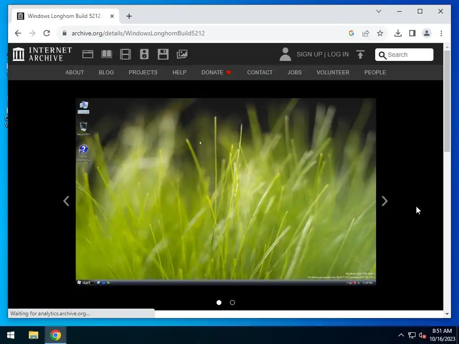Select second carousel dot
The height and width of the screenshot is (344, 459).
click(233, 302)
